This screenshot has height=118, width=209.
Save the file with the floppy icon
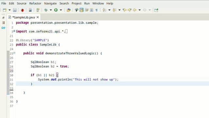[15, 10]
